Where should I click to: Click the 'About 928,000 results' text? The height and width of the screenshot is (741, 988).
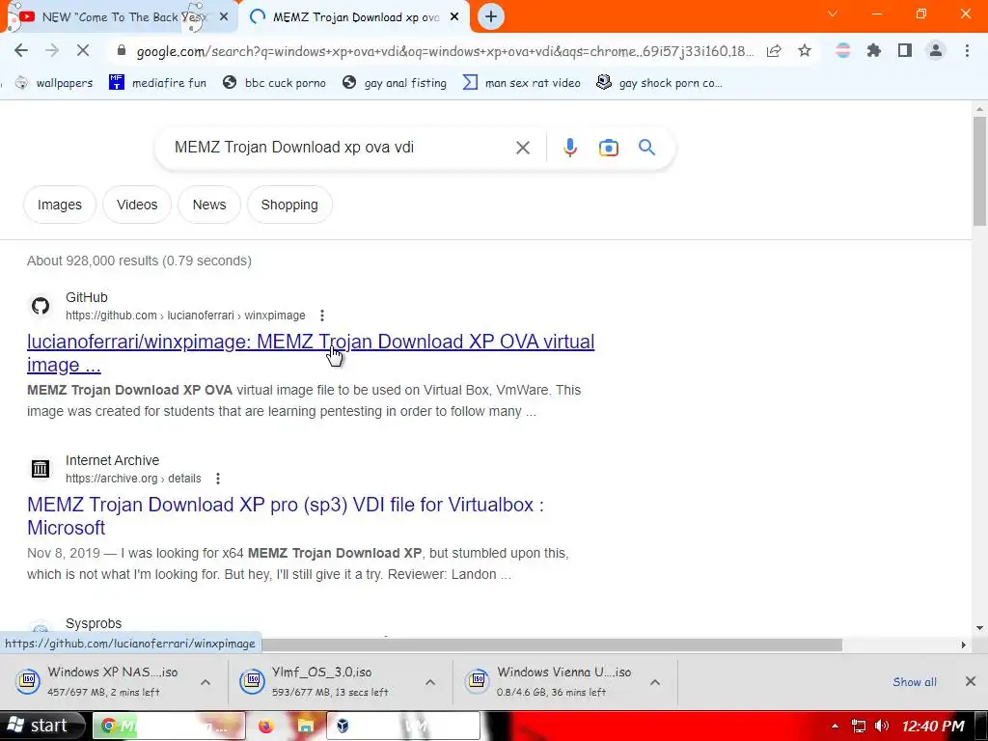click(139, 261)
